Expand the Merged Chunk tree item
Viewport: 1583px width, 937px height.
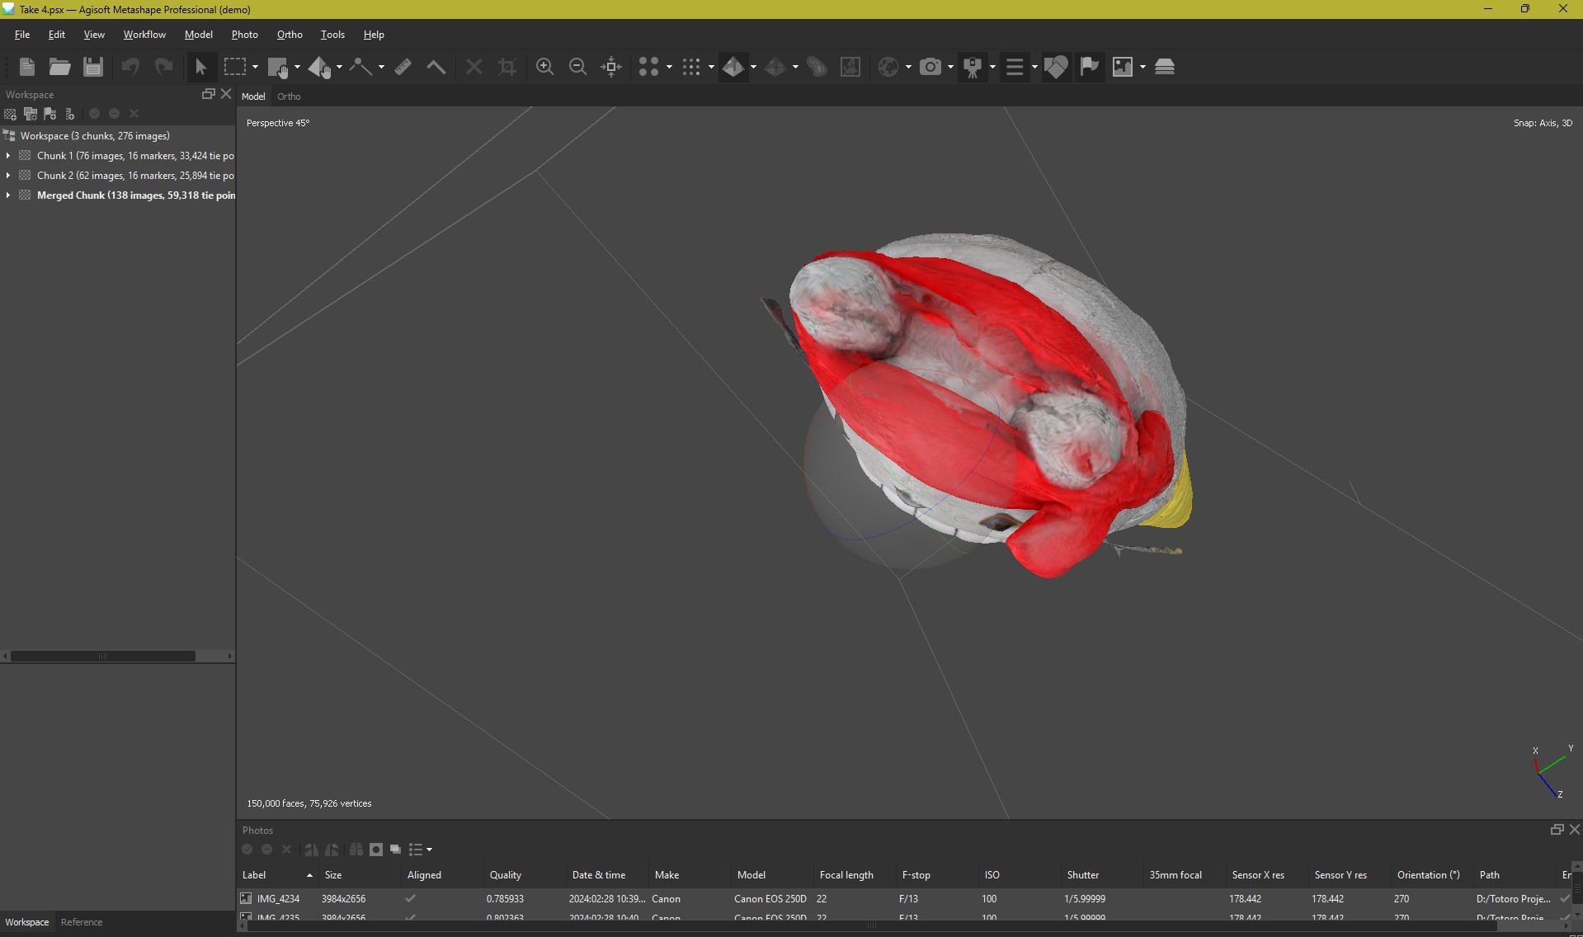[x=8, y=195]
